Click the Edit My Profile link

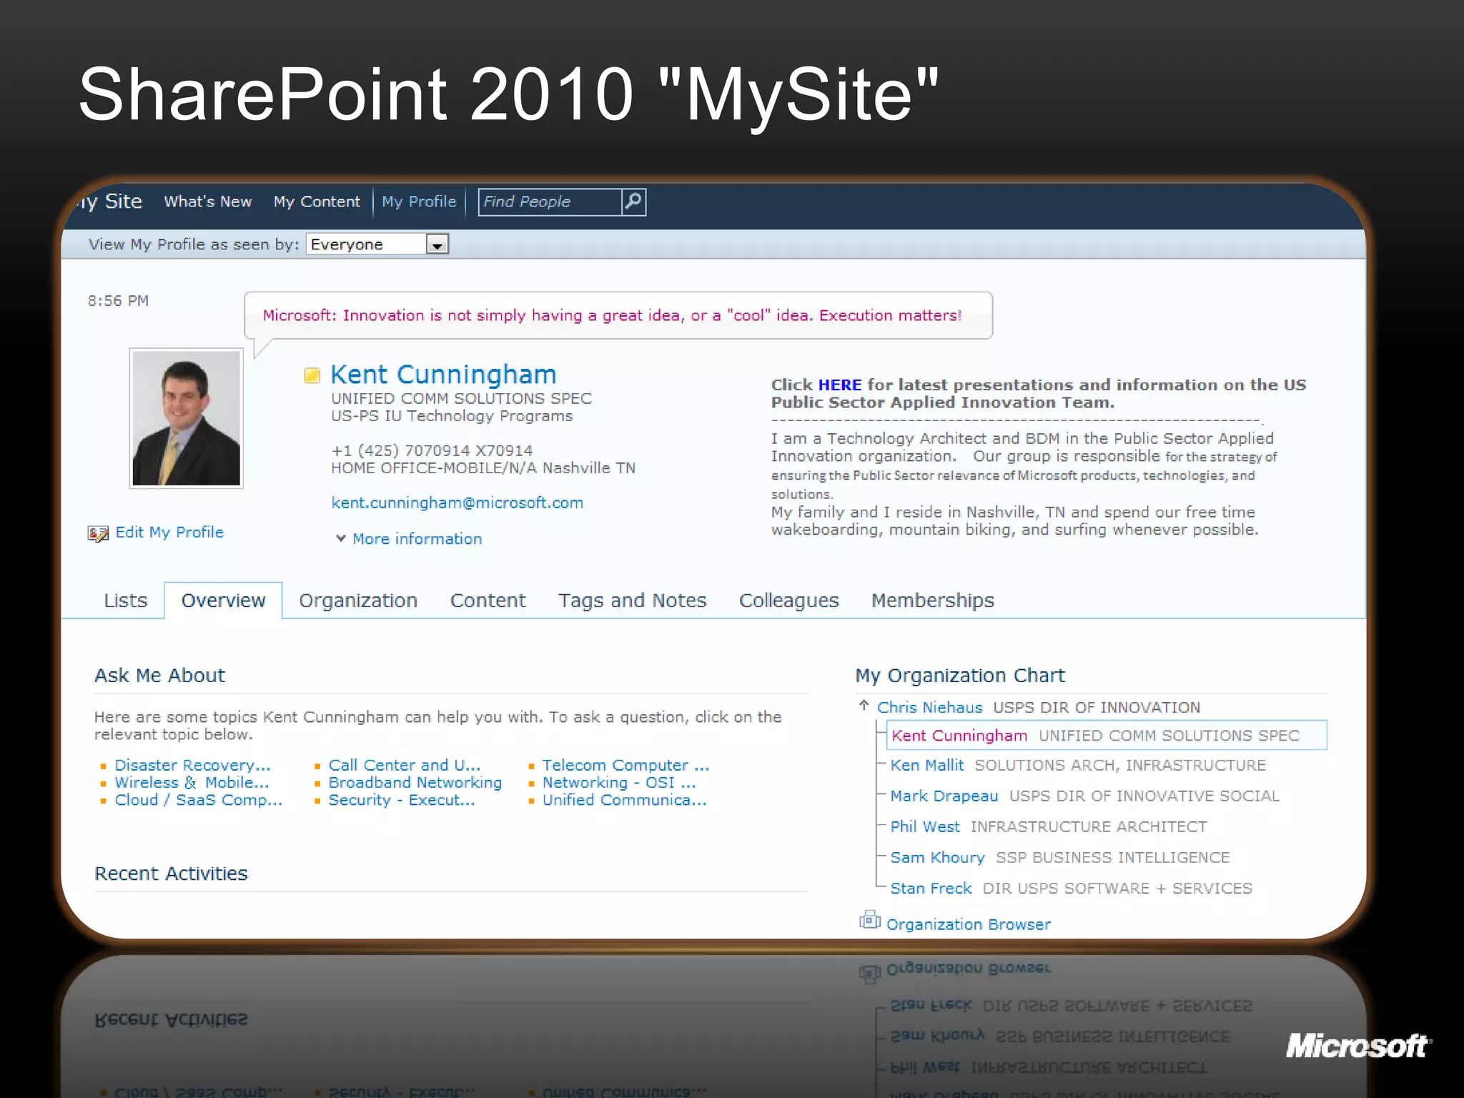(169, 533)
